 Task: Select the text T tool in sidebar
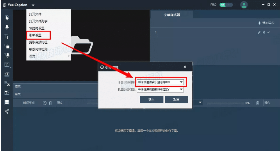click(x=7, y=37)
